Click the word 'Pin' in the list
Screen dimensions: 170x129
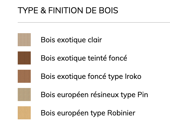pos(143,95)
